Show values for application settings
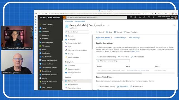The image size is (179, 100). 124,57
